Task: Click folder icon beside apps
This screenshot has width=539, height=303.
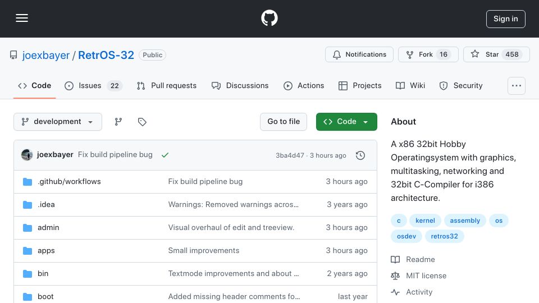Action: [x=28, y=251]
